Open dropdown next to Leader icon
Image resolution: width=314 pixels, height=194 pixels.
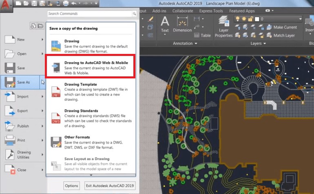(203, 27)
